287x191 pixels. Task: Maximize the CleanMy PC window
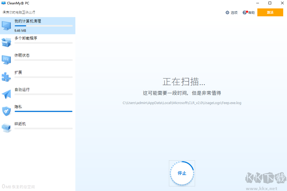coord(270,3)
